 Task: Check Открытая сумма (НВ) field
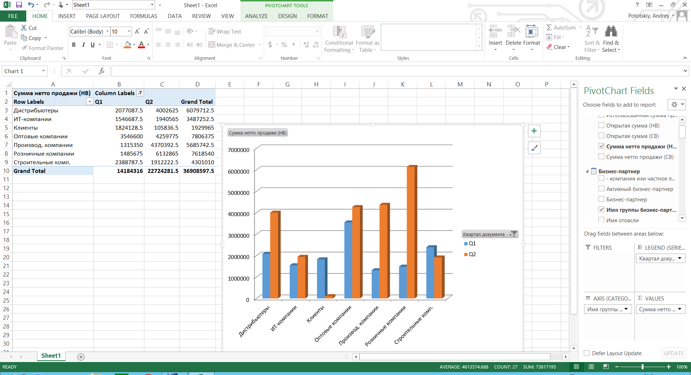click(x=601, y=125)
